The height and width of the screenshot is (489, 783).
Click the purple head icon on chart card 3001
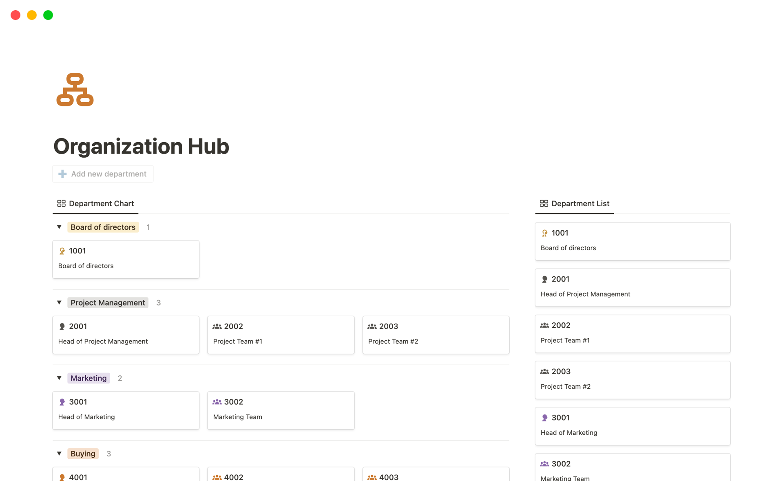click(62, 402)
